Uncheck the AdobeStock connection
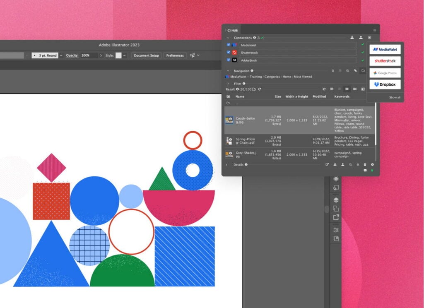Screen dimensions: 424x308 pos(228,60)
